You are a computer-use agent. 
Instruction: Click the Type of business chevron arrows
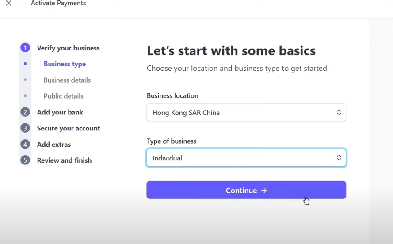coord(339,158)
